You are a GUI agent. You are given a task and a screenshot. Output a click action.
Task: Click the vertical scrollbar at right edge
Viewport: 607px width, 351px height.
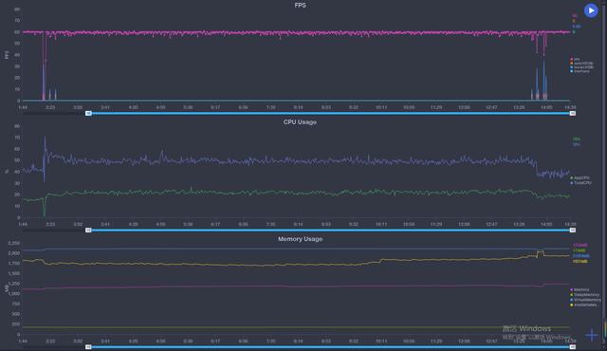coord(604,175)
